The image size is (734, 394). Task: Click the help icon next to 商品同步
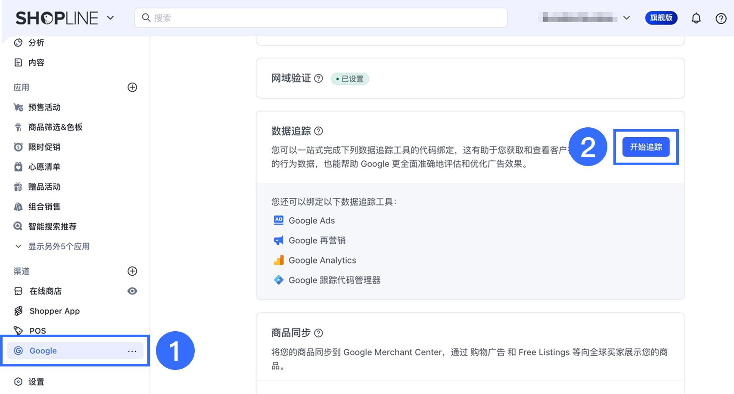pyautogui.click(x=318, y=333)
